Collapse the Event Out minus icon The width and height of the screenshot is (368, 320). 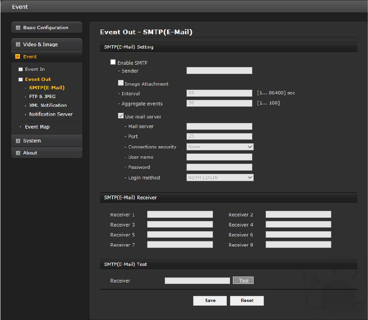[20, 80]
